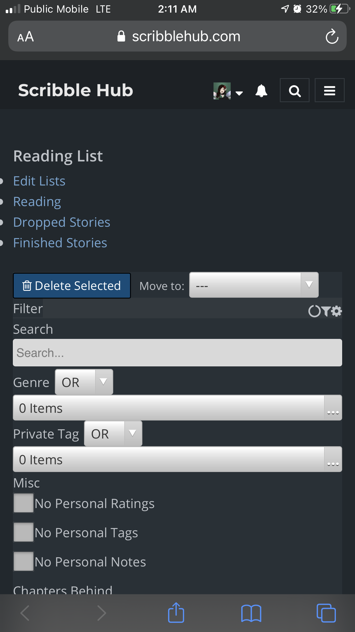Open the Scribble Hub search icon

coord(294,90)
